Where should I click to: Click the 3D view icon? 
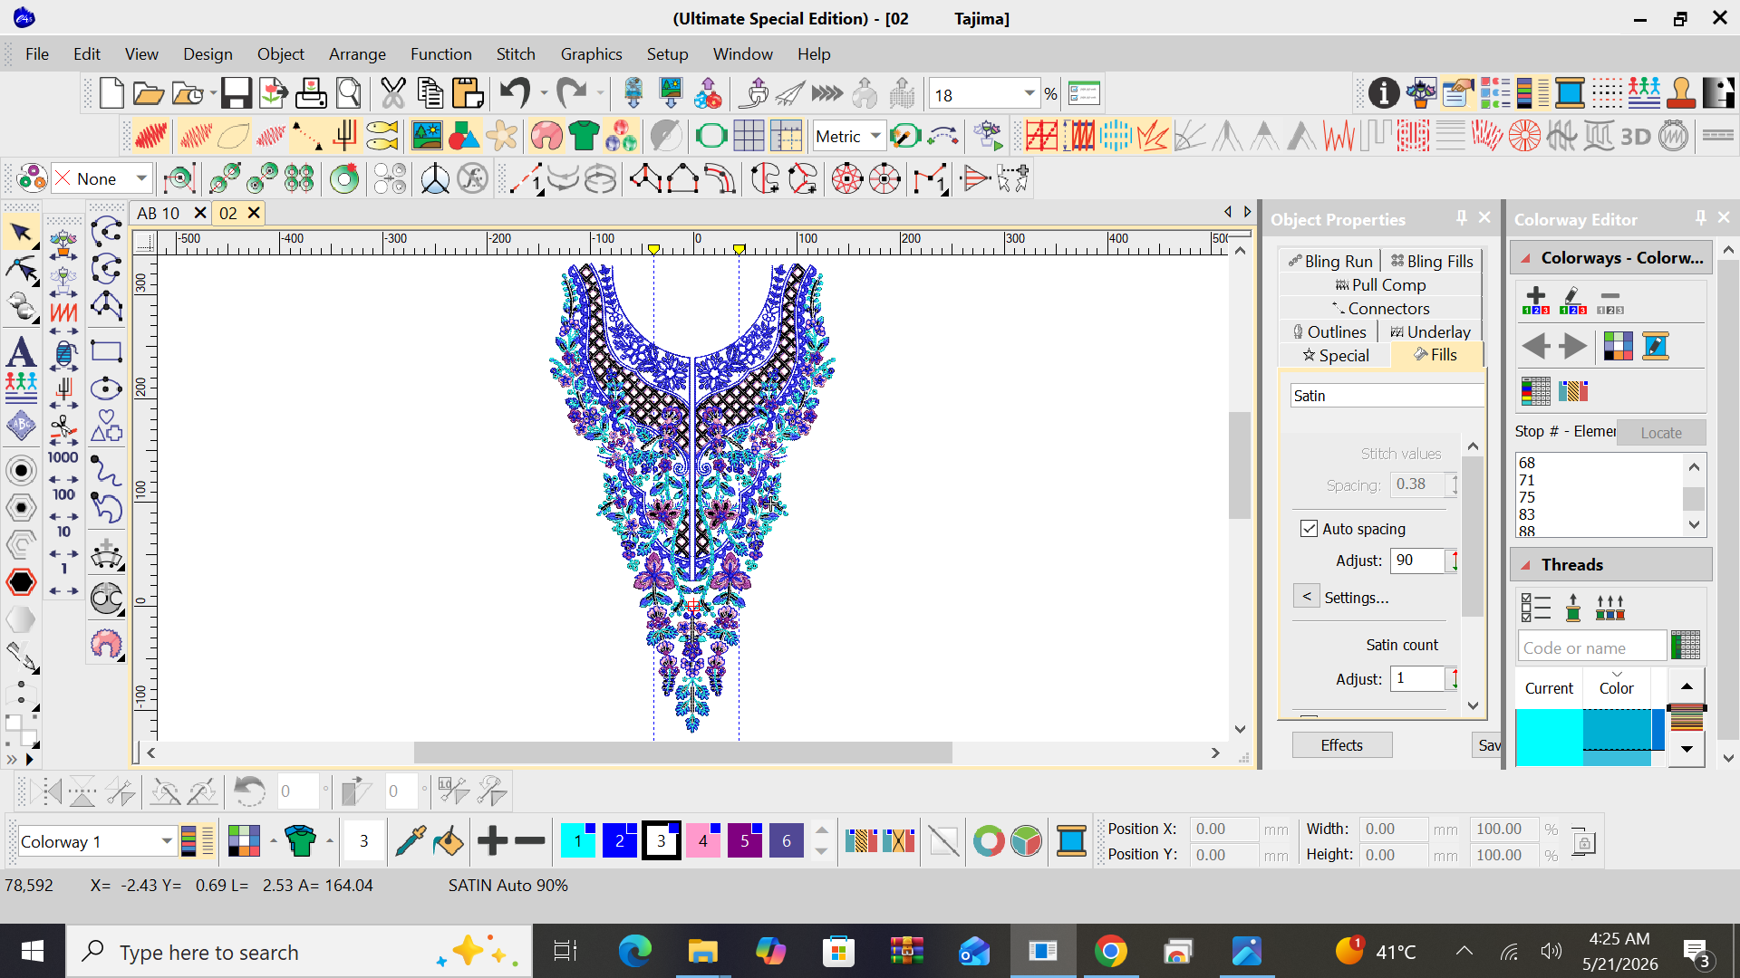click(x=1635, y=137)
